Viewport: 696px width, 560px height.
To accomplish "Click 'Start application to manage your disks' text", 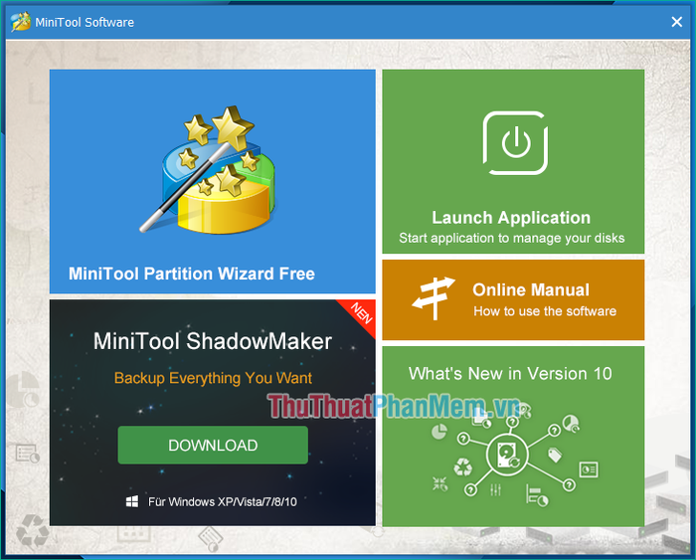I will coord(512,239).
